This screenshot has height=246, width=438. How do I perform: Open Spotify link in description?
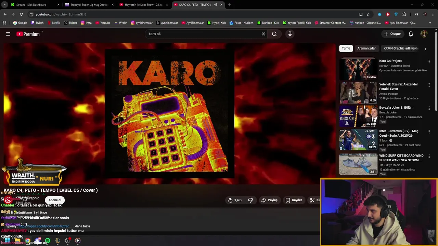pyautogui.click(x=44, y=226)
